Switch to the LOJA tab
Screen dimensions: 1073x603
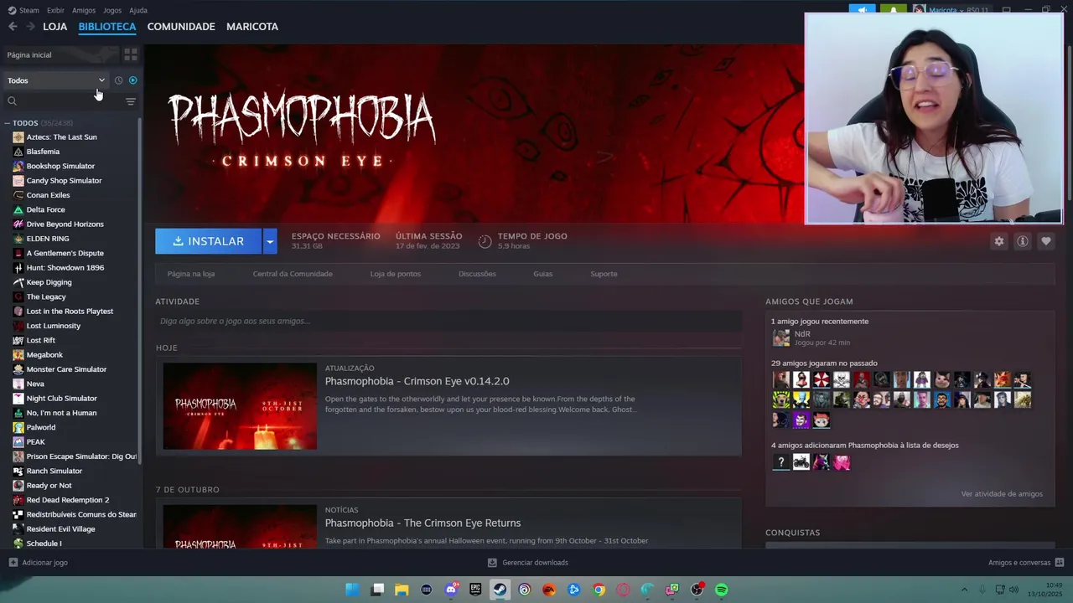click(54, 27)
